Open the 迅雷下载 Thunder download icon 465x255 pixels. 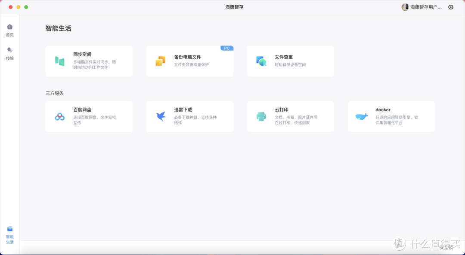pyautogui.click(x=161, y=116)
